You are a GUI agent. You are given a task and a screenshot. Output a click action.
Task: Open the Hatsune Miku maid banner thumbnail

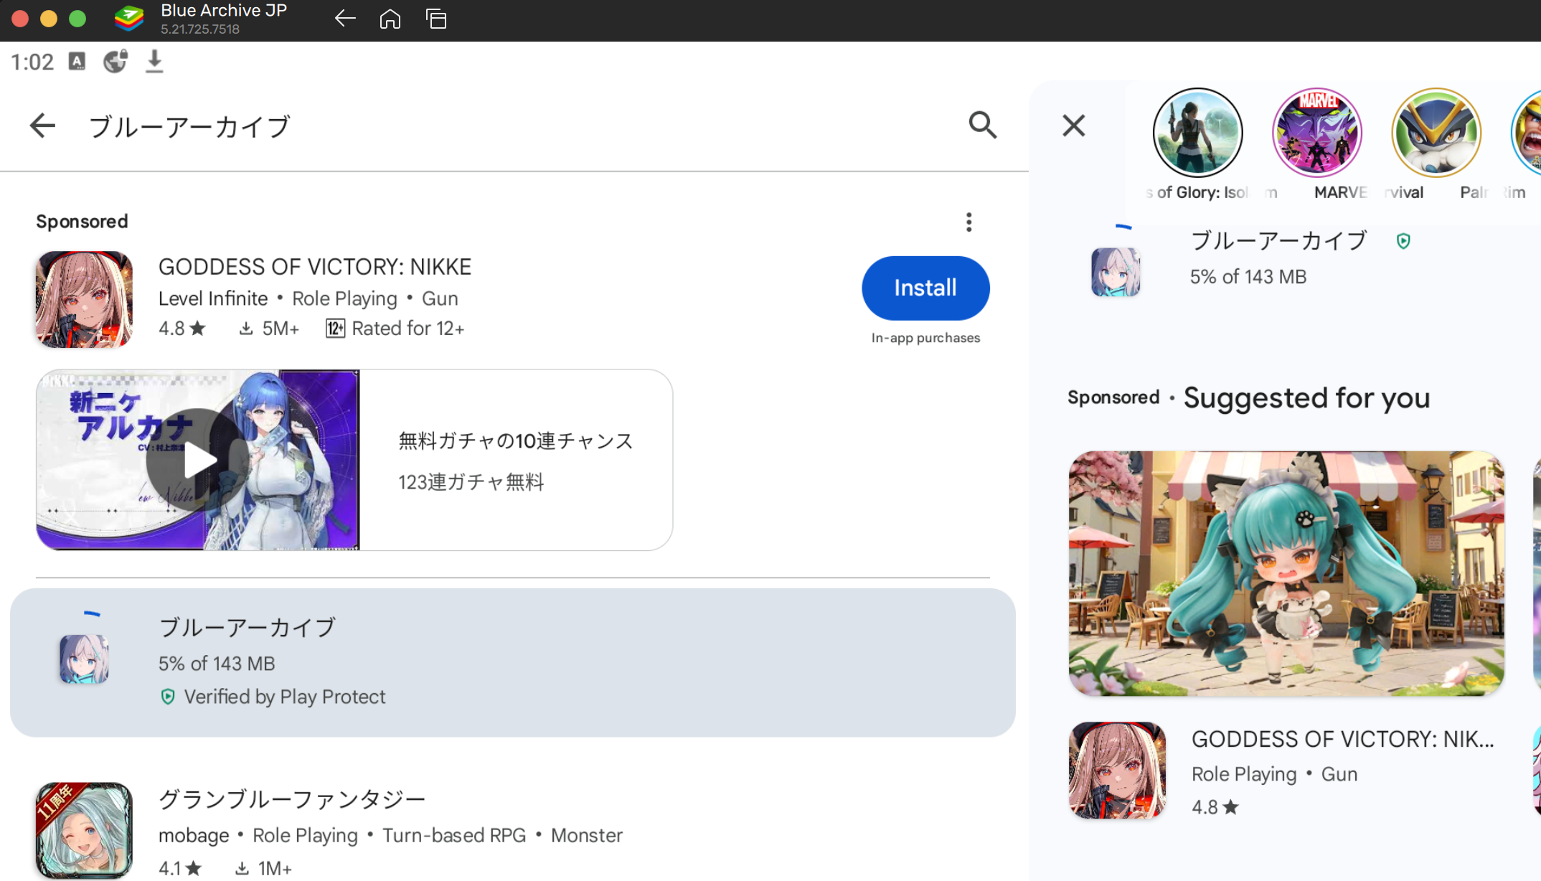tap(1286, 573)
